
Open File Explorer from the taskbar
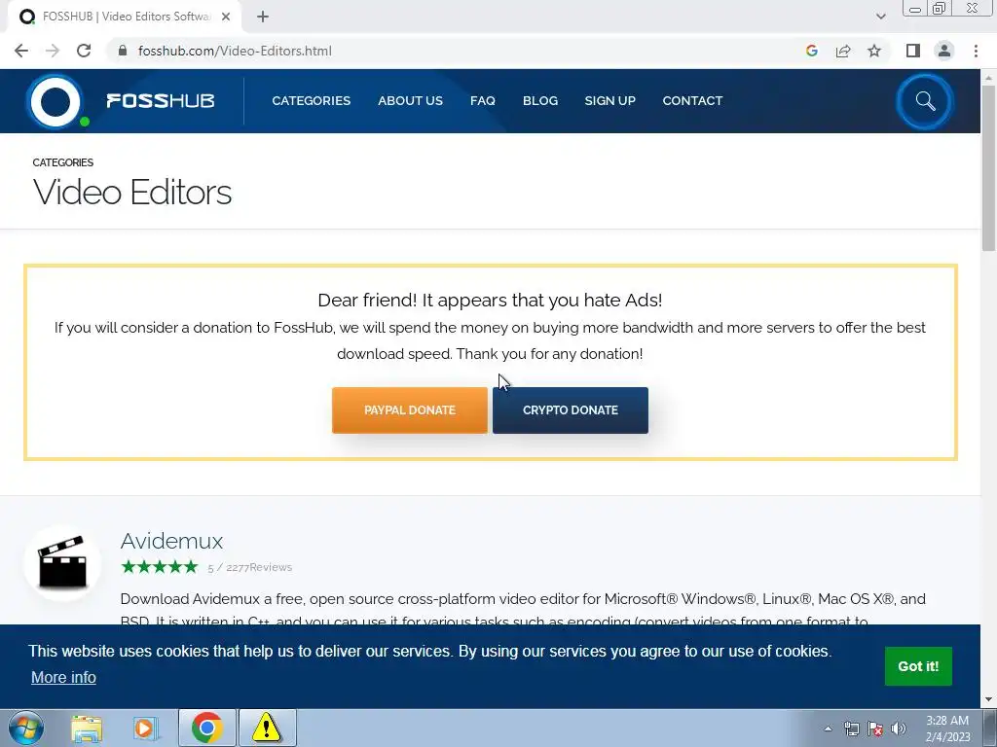pyautogui.click(x=87, y=728)
